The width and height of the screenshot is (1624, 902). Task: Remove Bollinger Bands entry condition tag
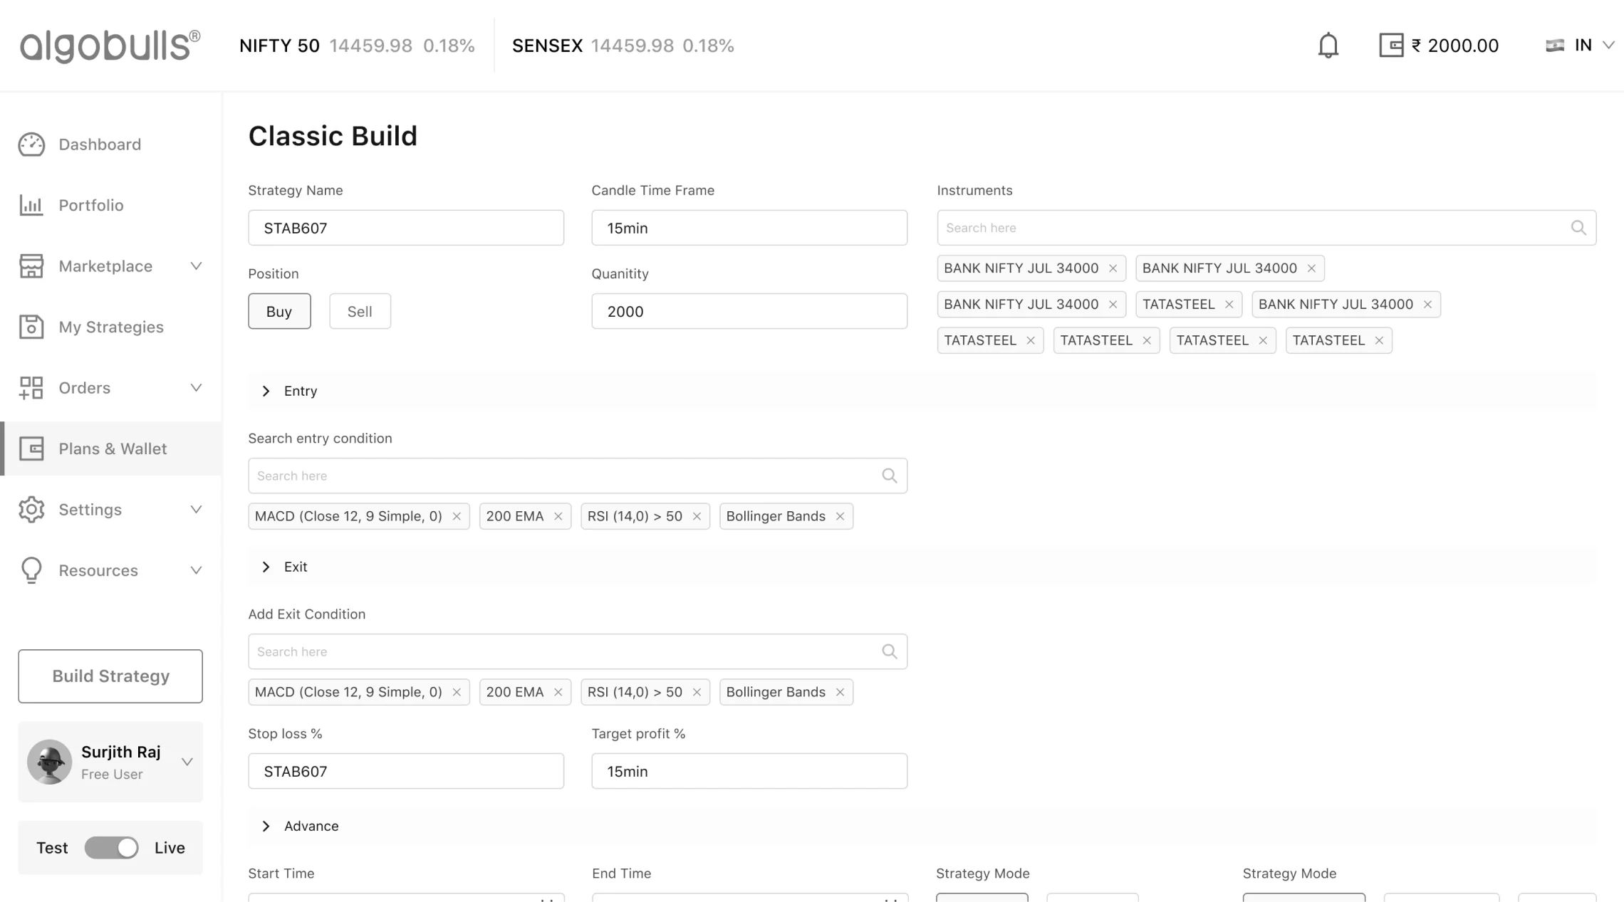(x=842, y=515)
